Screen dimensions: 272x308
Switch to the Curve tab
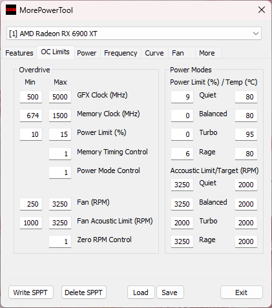coord(154,53)
